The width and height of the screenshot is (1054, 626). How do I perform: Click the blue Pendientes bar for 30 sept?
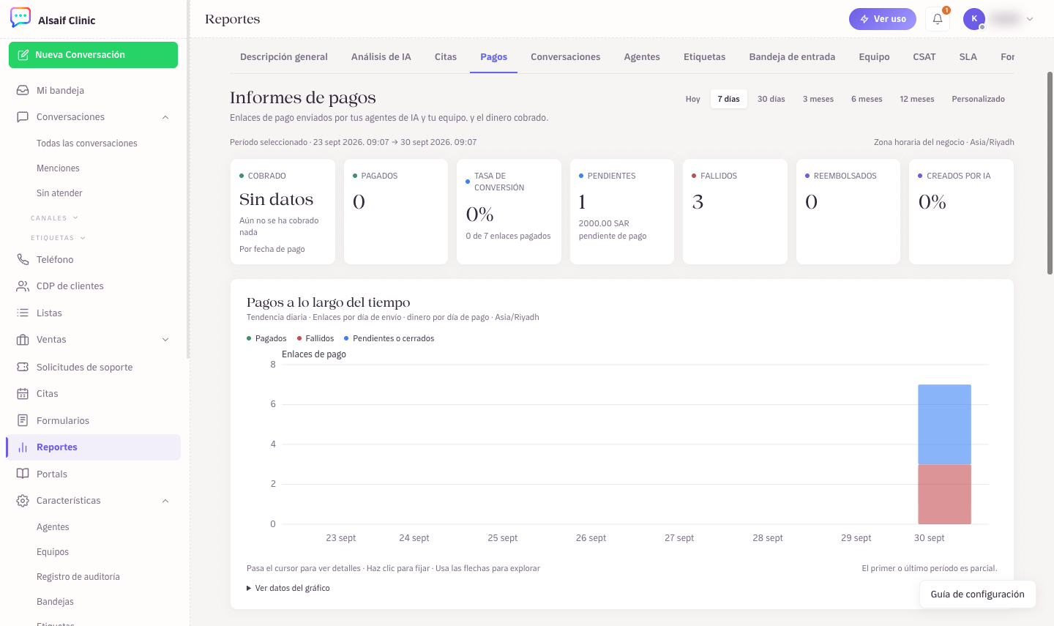tap(944, 425)
